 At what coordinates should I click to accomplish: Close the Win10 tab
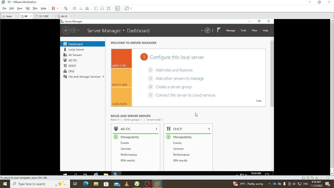pos(71,16)
